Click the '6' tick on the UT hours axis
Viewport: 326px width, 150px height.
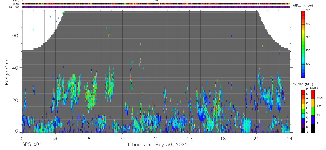pos(89,138)
